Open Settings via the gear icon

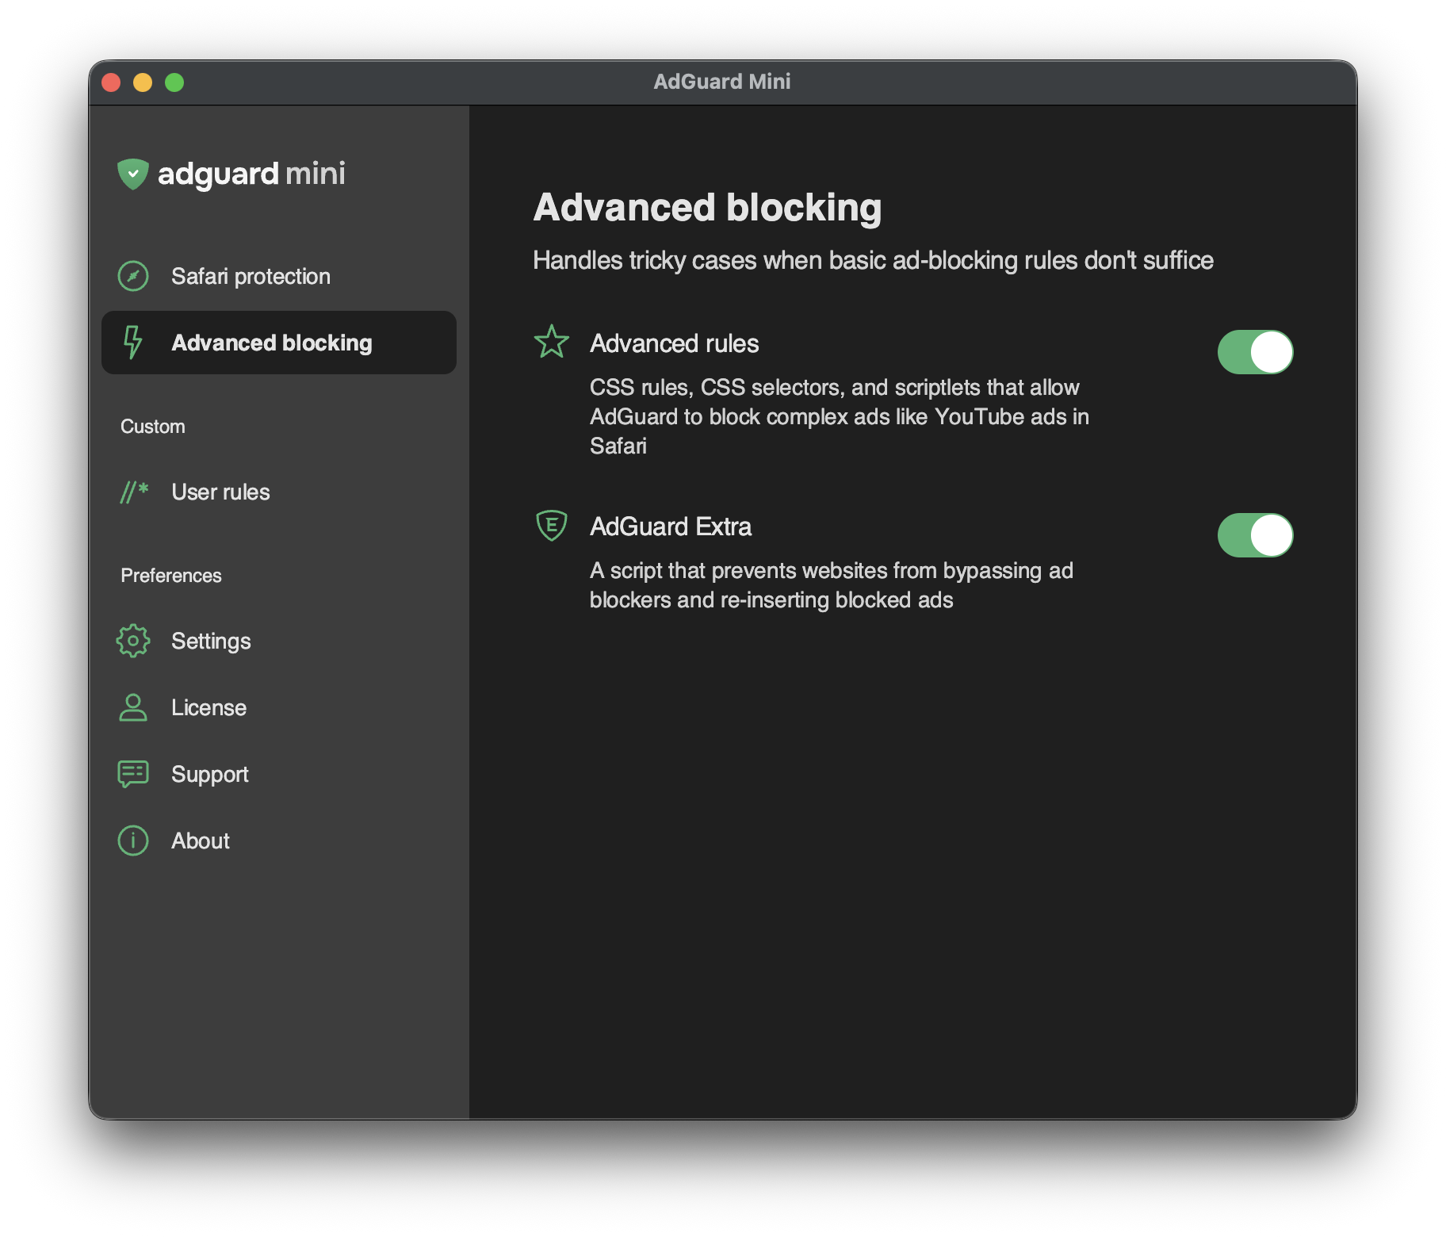[x=133, y=641]
